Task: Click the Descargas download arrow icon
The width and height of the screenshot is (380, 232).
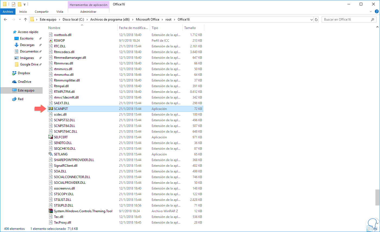Action: (x=17, y=45)
